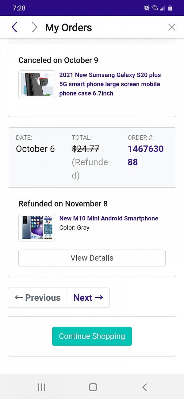Open the Galaxy S20 plus phone case link
This screenshot has width=184, height=399.
click(110, 84)
